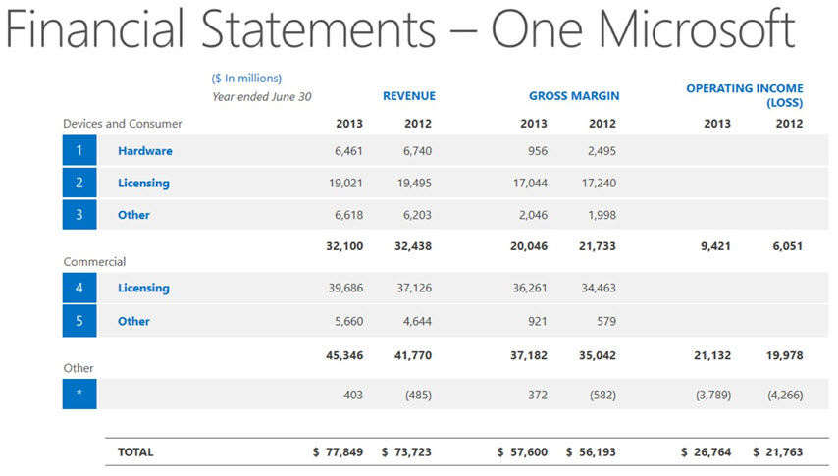The width and height of the screenshot is (838, 476).
Task: Select Other revenue value 403
Action: pos(353,395)
